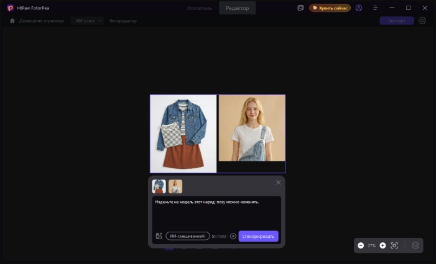Select the ИИ-смешиваниеAI mode chip
436x264 pixels.
click(x=188, y=236)
